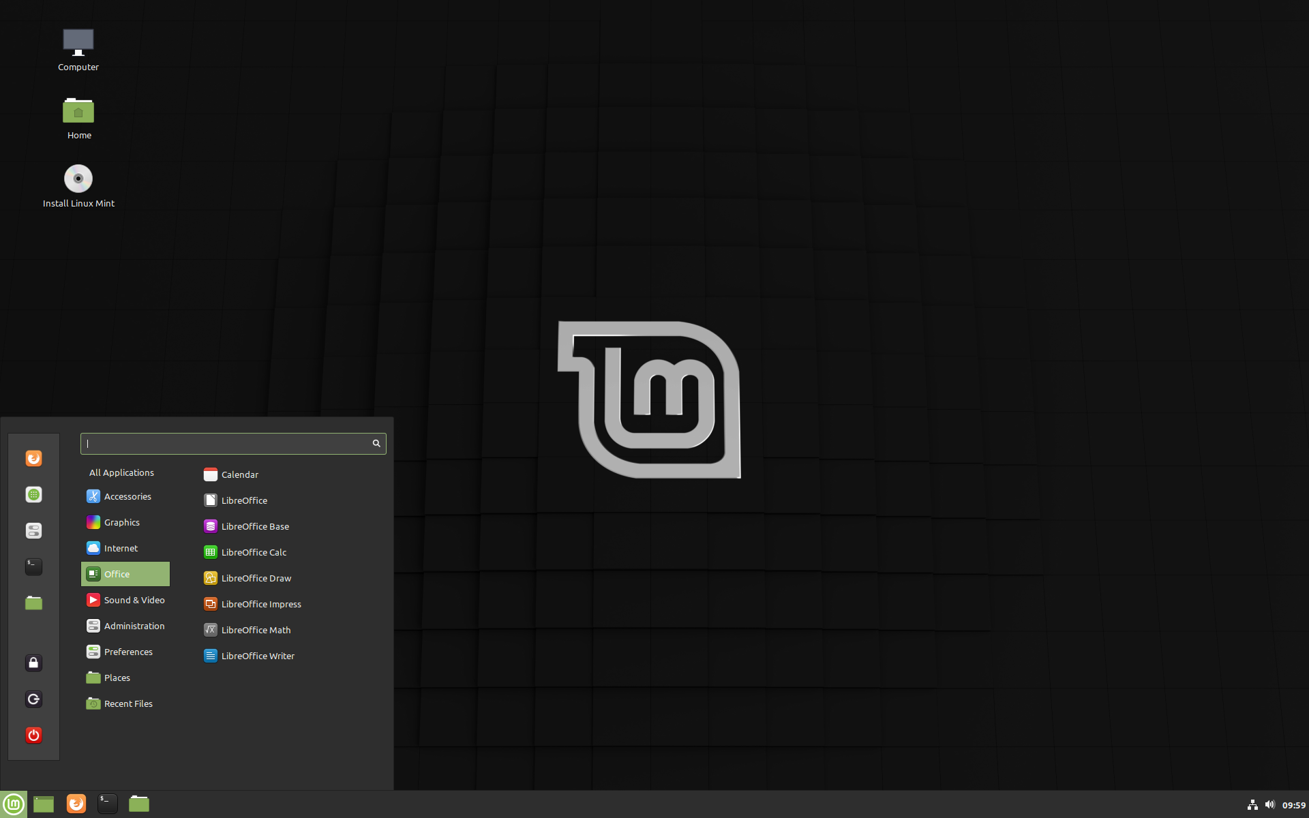Open Recent Files section

[128, 702]
